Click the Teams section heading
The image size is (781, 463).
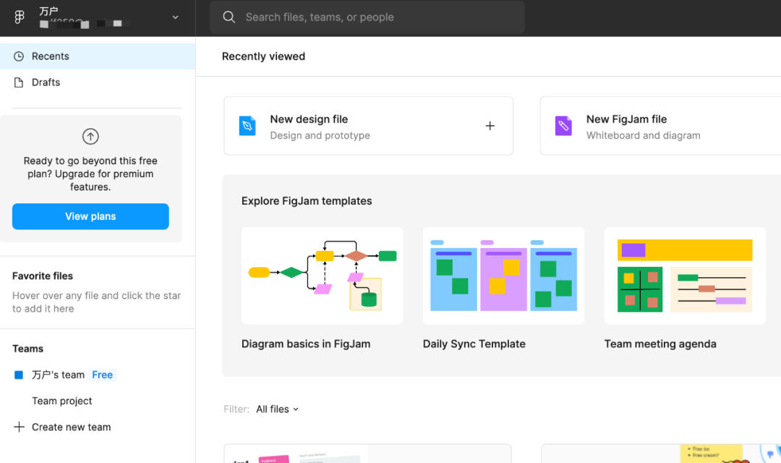click(x=28, y=349)
